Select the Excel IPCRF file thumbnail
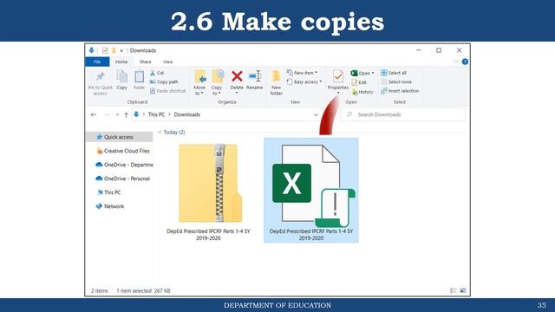 [x=313, y=185]
